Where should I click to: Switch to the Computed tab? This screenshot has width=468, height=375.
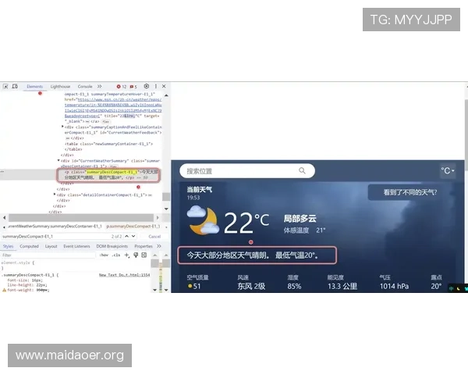(x=30, y=246)
